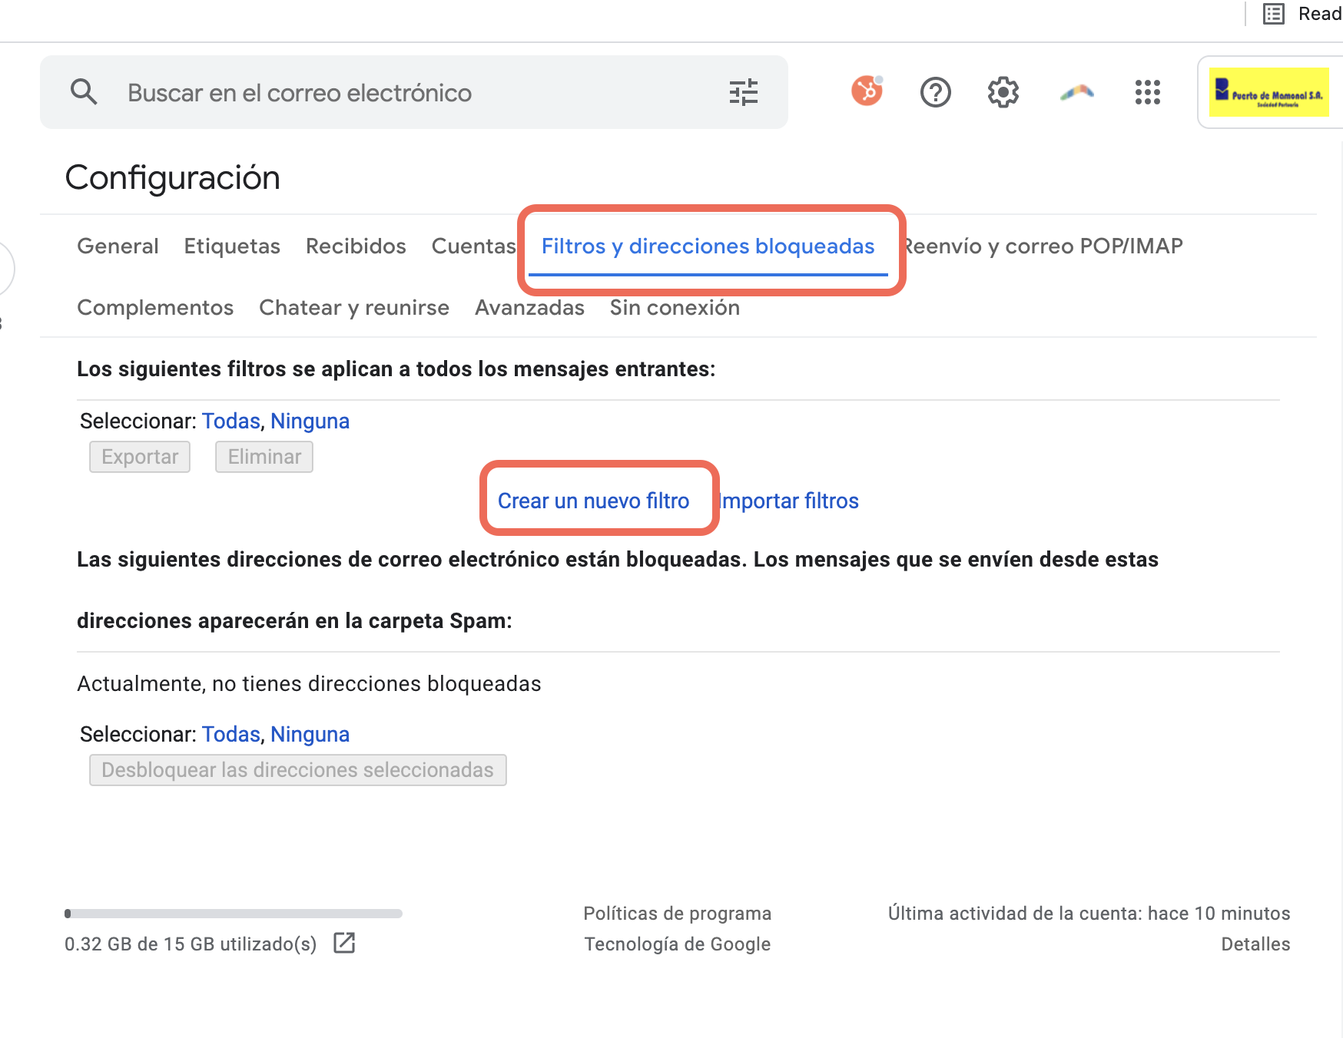Click the storage usage progress bar
The width and height of the screenshot is (1343, 1038).
(x=234, y=914)
